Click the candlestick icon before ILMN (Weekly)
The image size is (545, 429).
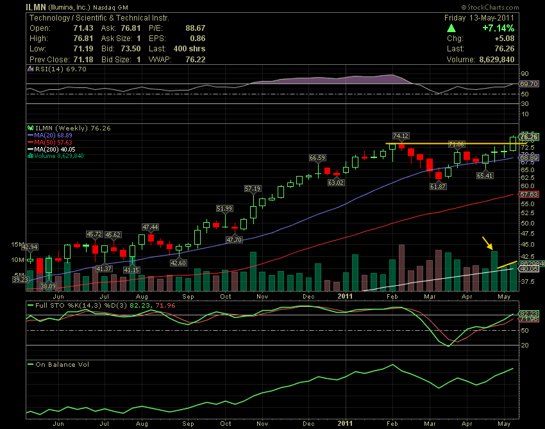pyautogui.click(x=31, y=128)
